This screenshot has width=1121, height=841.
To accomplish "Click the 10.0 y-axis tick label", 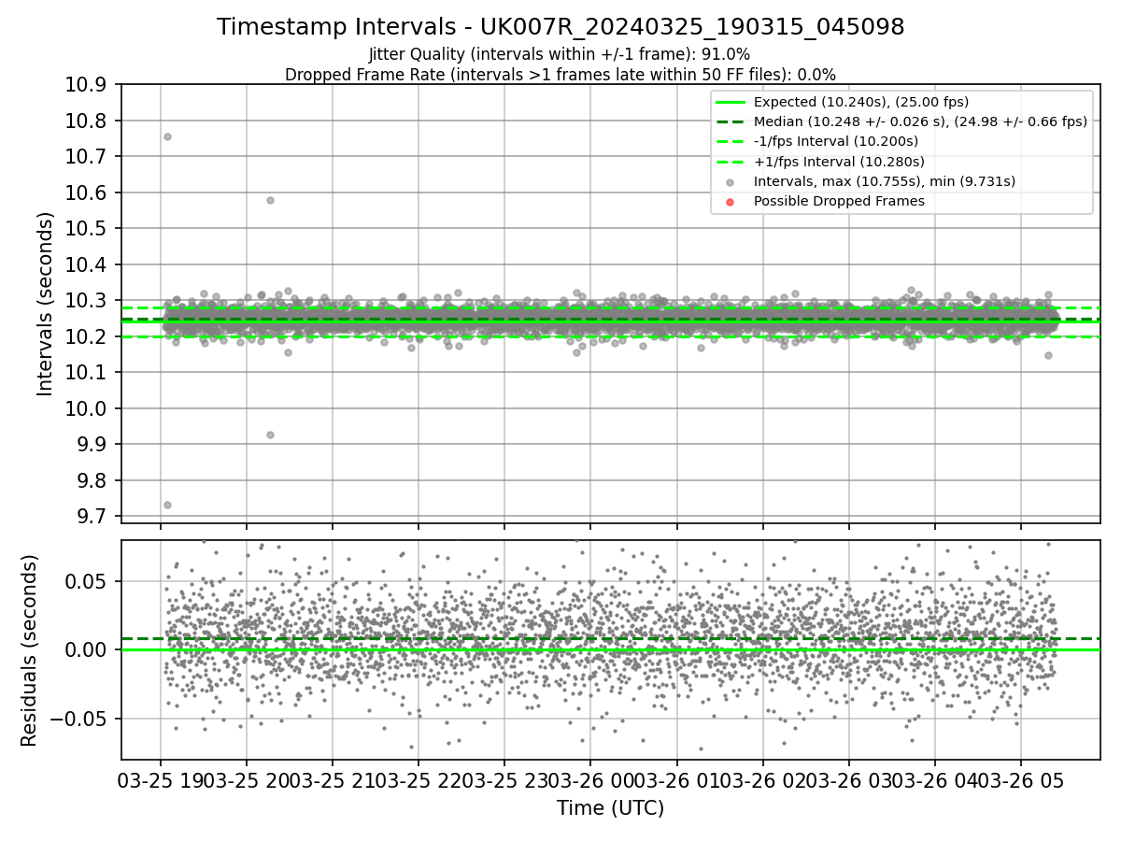I will (87, 408).
